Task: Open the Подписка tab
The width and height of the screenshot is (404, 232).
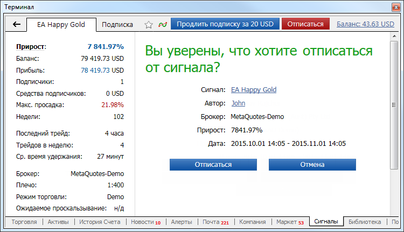Action: (117, 25)
